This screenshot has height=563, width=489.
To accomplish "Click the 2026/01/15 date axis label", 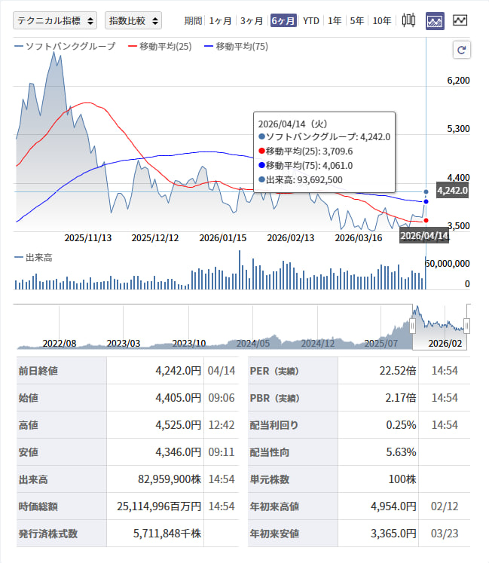I will (x=223, y=237).
